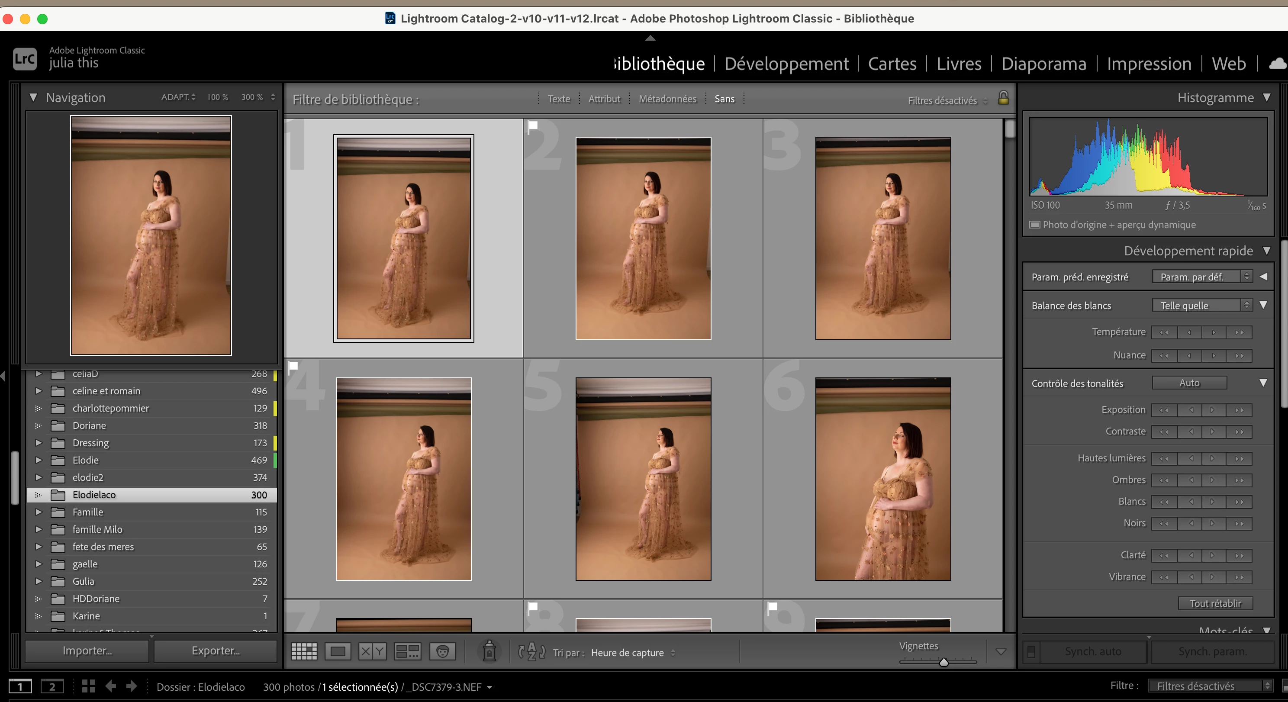Switch to Développement module
Viewport: 1288px width, 702px height.
tap(786, 64)
